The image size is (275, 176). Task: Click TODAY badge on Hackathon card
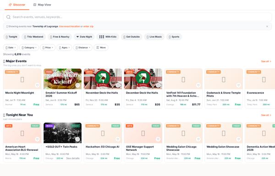click(115, 126)
